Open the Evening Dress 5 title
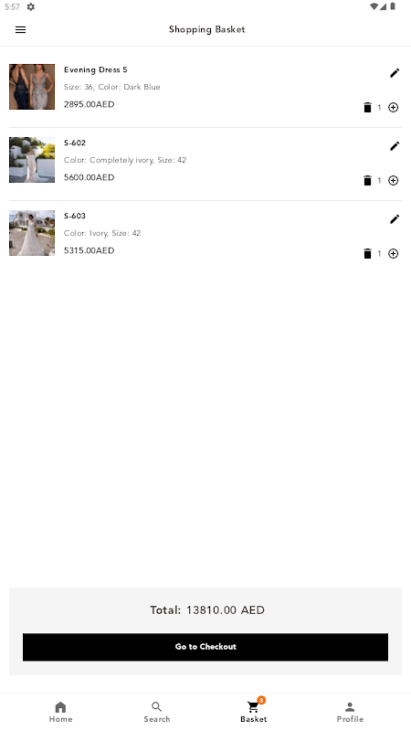This screenshot has width=411, height=731. click(96, 70)
